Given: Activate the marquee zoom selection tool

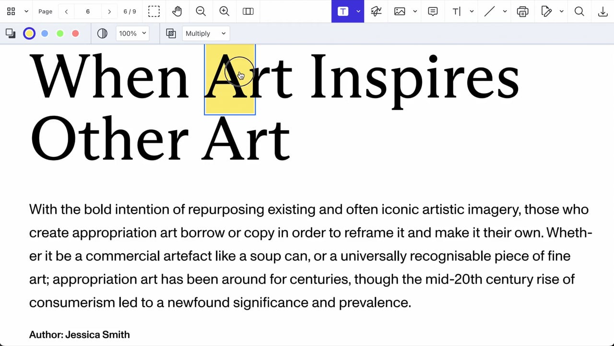Looking at the screenshot, I should click(x=154, y=12).
